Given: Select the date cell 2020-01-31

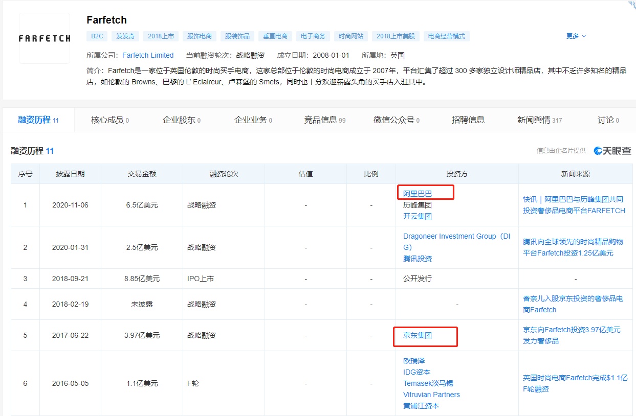Looking at the screenshot, I should (x=71, y=247).
